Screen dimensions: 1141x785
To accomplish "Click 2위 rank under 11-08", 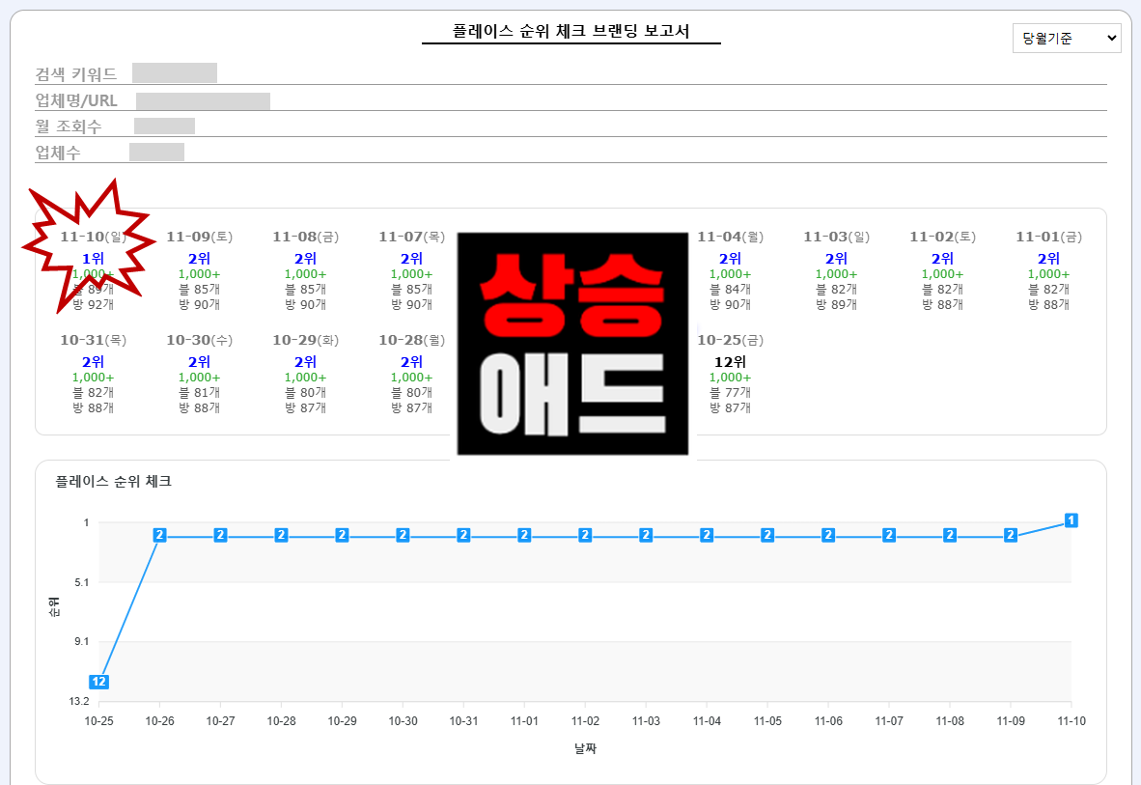I will click(306, 259).
